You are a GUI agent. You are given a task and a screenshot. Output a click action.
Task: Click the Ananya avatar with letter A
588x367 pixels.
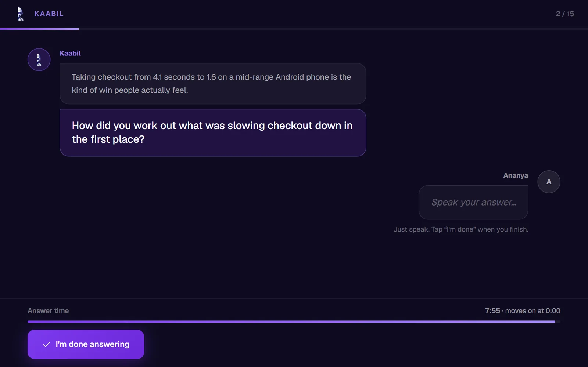pos(549,182)
